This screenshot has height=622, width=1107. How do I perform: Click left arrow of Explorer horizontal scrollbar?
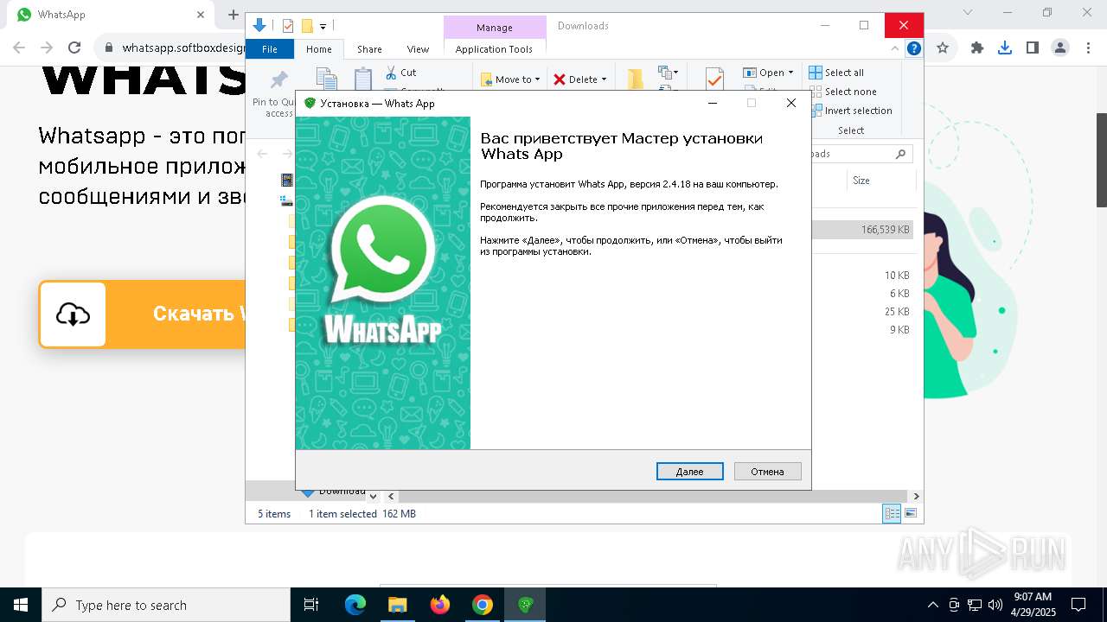click(x=391, y=496)
